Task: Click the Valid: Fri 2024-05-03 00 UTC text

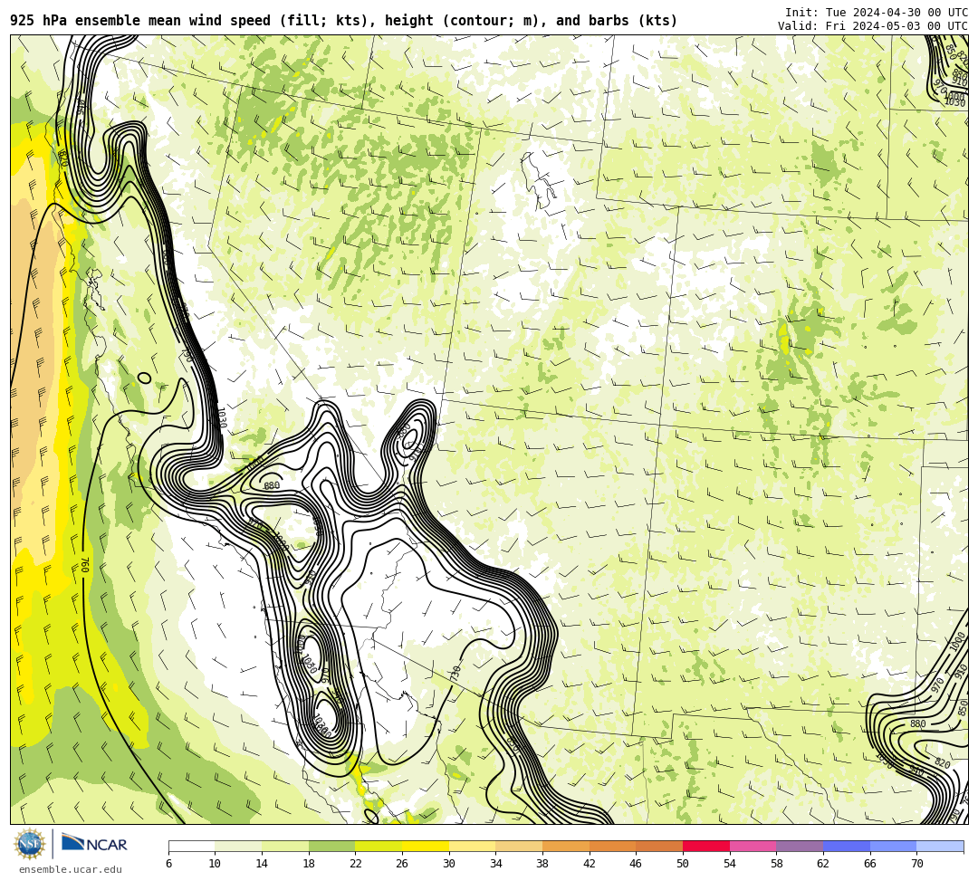Action: click(x=873, y=25)
